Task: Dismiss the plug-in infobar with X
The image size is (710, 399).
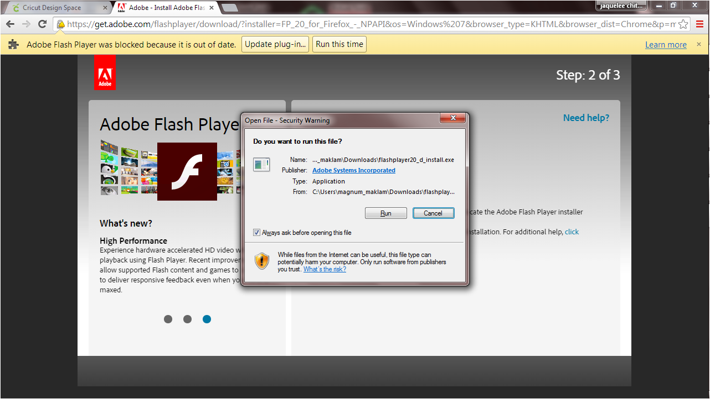Action: 699,44
